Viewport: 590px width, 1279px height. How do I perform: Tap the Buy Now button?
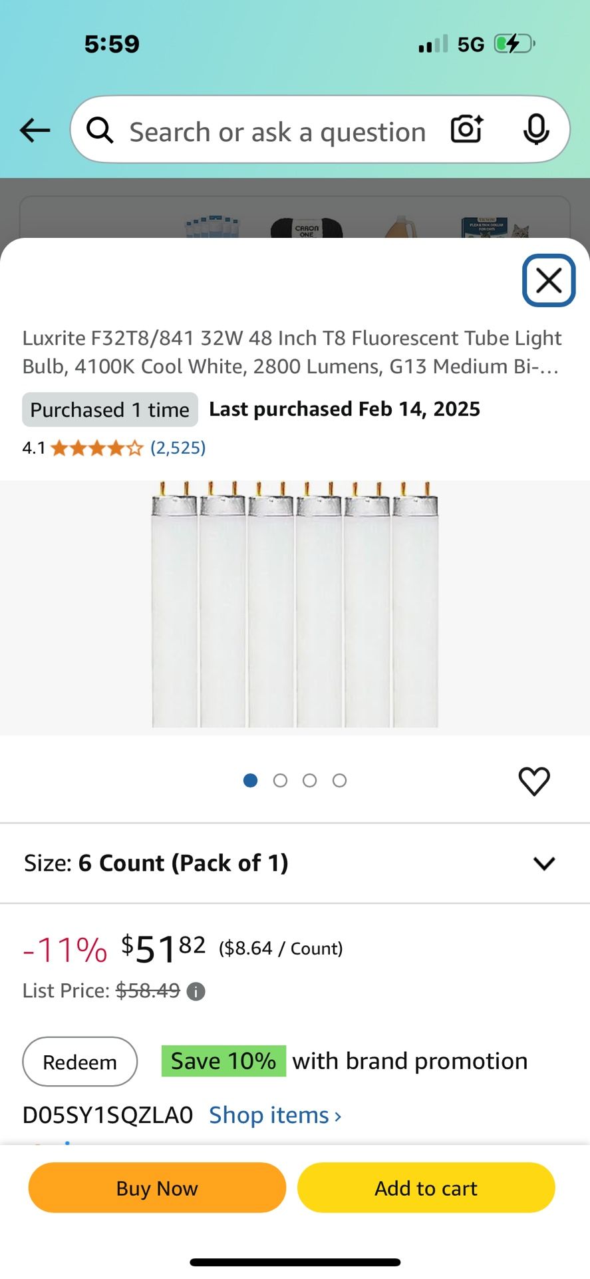point(157,1188)
